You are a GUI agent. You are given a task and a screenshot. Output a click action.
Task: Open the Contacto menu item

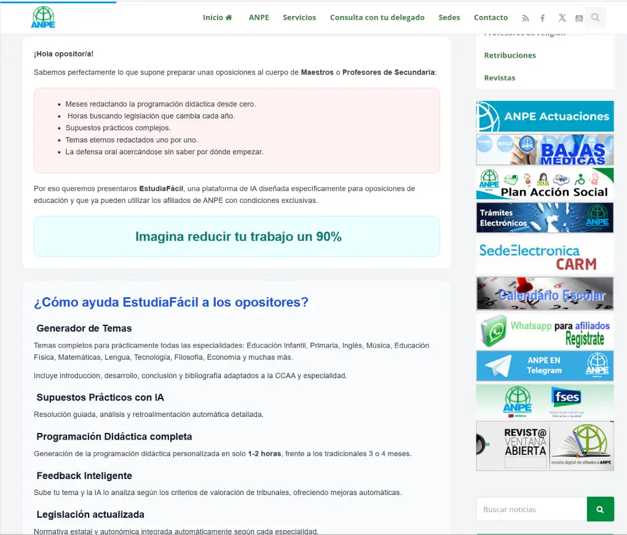(x=491, y=18)
